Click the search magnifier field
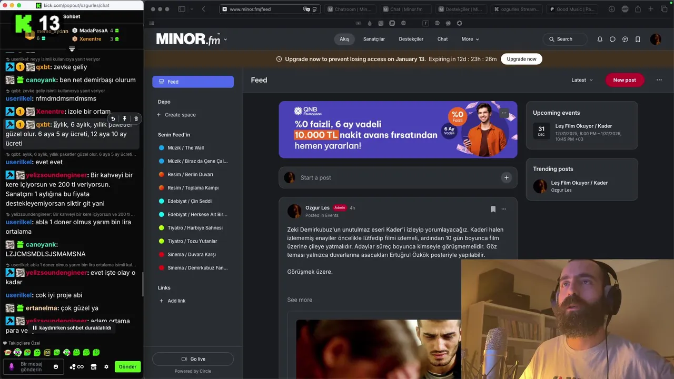674x379 pixels. (565, 39)
